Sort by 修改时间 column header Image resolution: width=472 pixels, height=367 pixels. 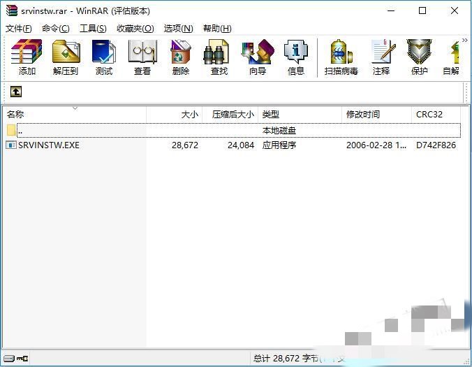(x=363, y=115)
